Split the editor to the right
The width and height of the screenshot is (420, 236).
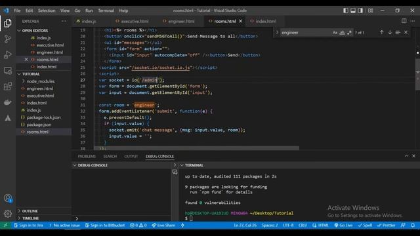tap(404, 21)
